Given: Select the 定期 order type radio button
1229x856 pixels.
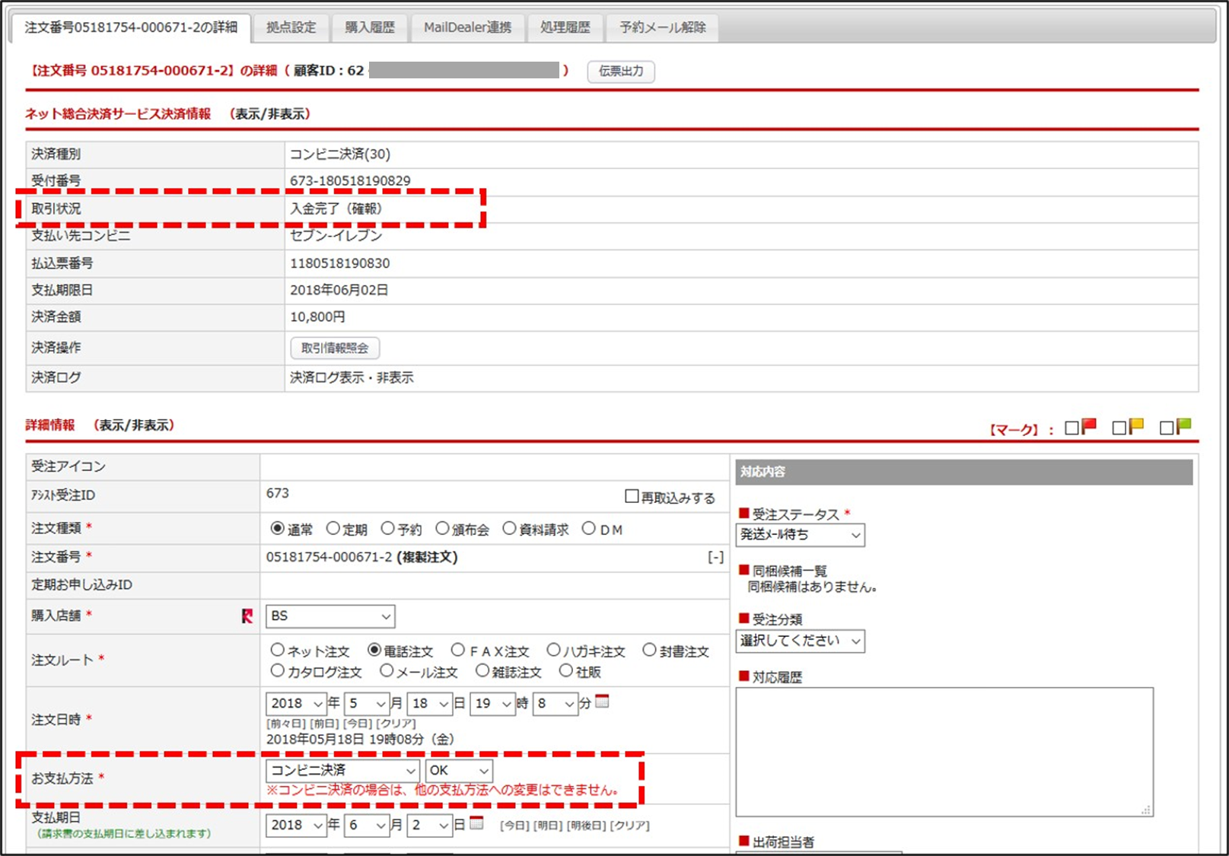Looking at the screenshot, I should (333, 529).
